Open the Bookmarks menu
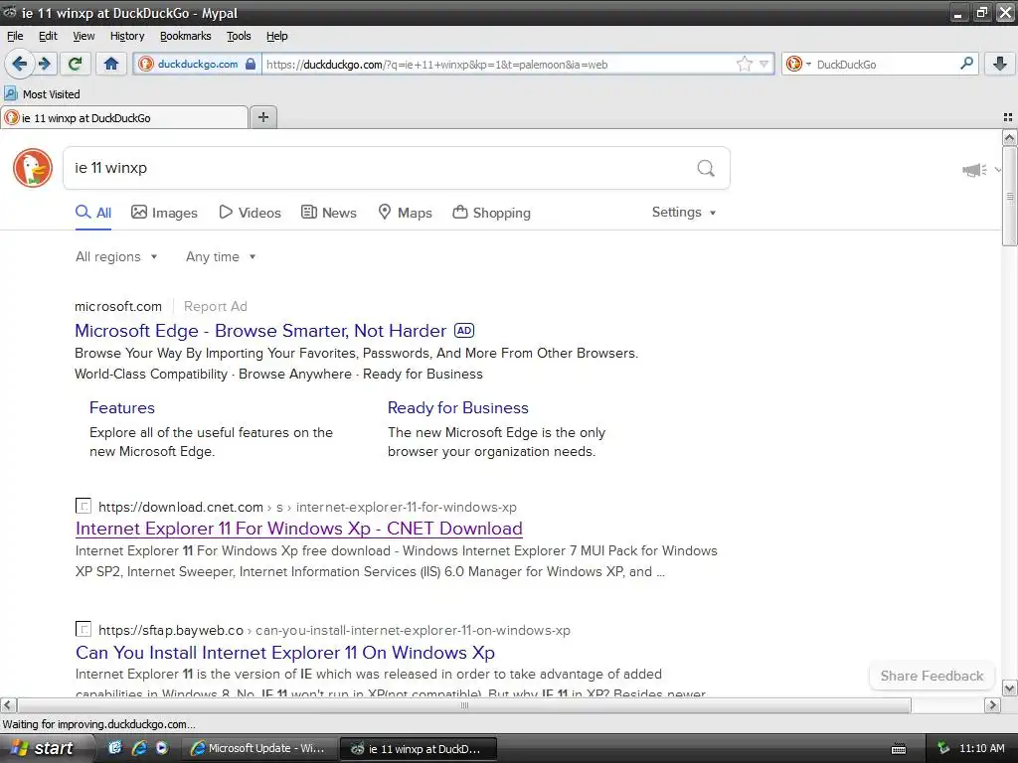The height and width of the screenshot is (763, 1018). click(186, 36)
